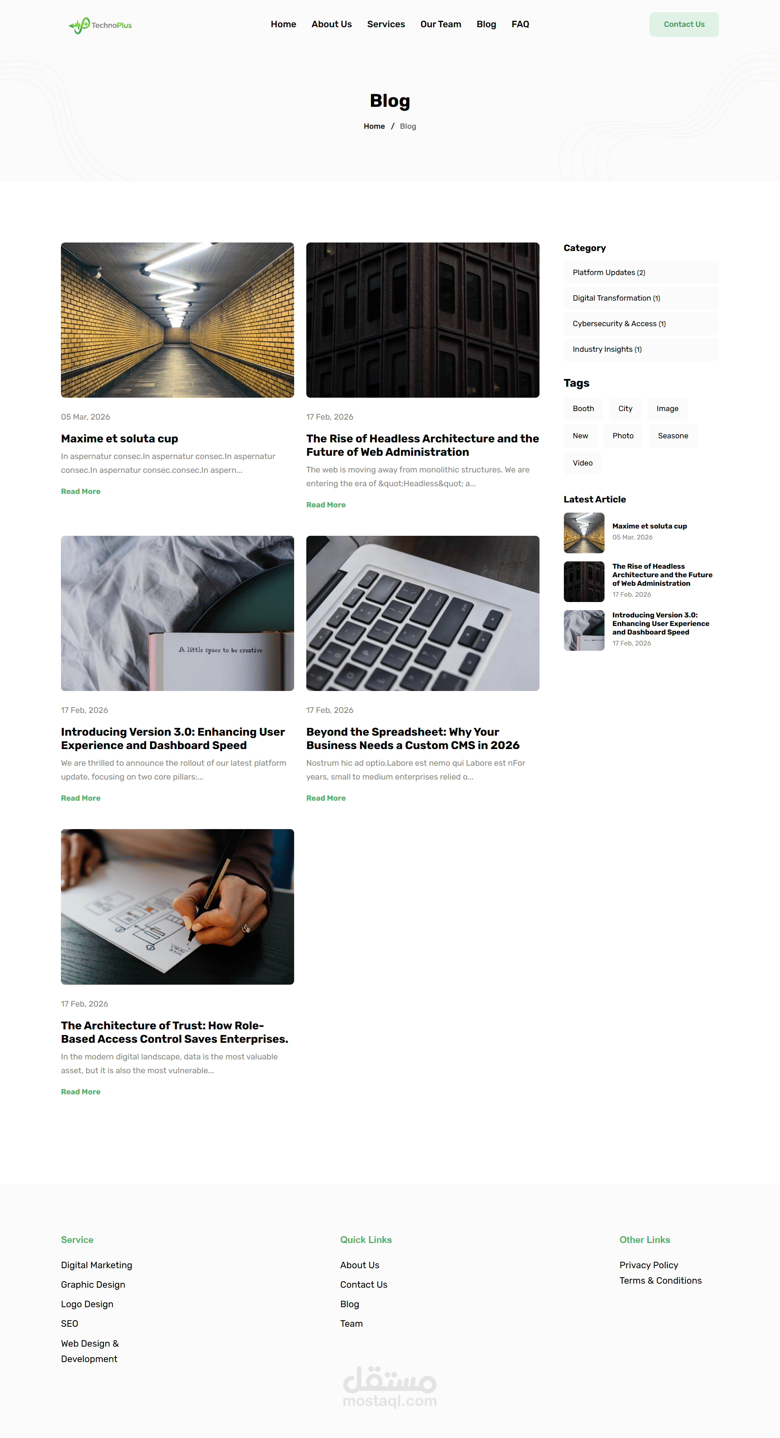This screenshot has height=1438, width=780.
Task: Select the Platform Updates category
Action: 641,273
